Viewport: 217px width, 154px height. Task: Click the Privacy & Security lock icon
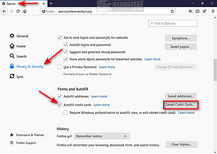pos(12,66)
